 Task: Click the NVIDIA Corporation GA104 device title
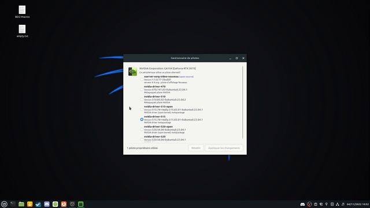coord(168,68)
